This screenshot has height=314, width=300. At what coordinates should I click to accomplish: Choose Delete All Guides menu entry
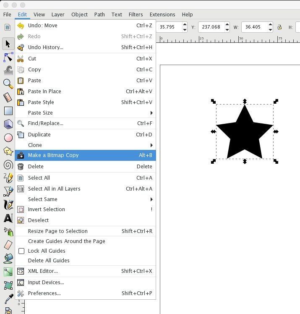(x=86, y=261)
